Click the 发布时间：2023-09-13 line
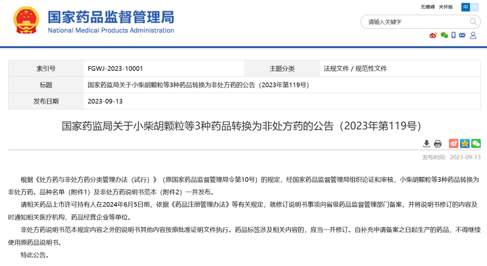The image size is (487, 266). (451, 157)
